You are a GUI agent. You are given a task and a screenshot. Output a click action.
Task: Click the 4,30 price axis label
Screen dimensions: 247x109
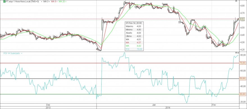242,42
